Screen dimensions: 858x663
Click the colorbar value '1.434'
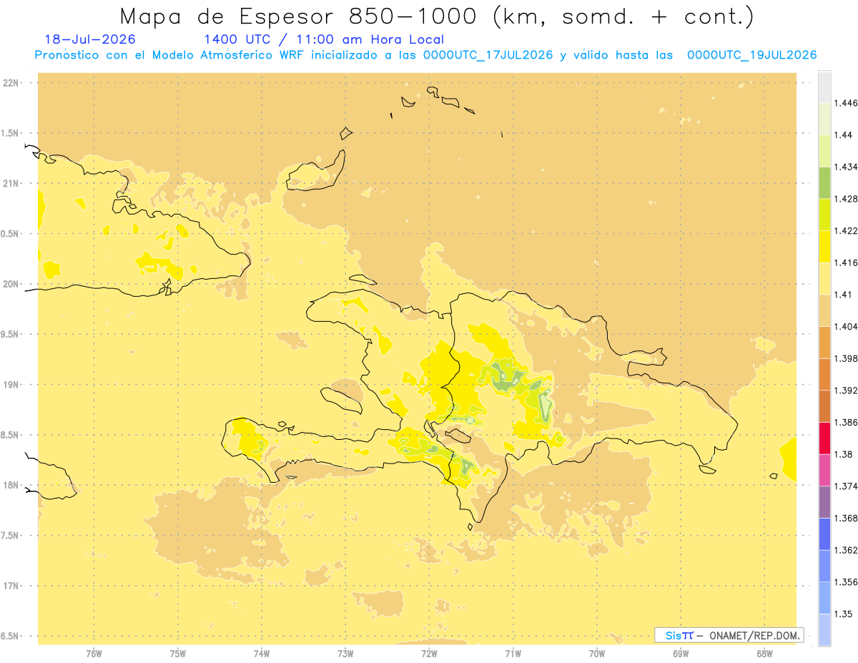tap(846, 167)
